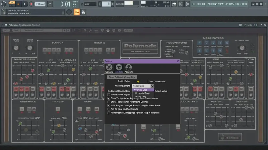Click the SAVE preset button
The height and width of the screenshot is (150, 268).
click(16, 30)
